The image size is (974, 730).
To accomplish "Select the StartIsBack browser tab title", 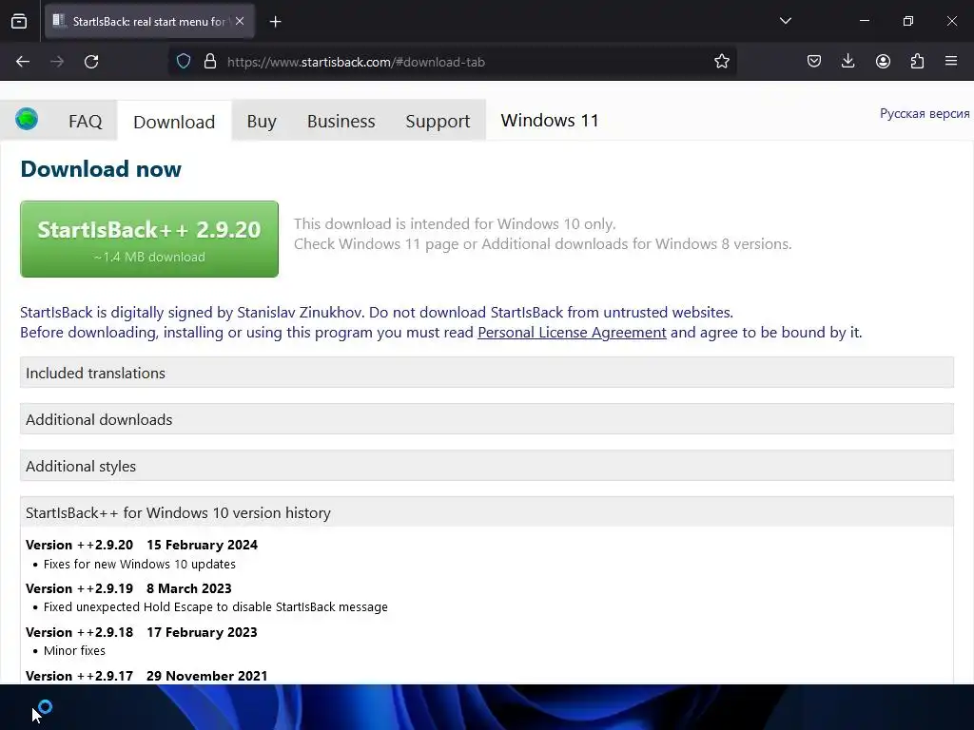I will [x=147, y=21].
